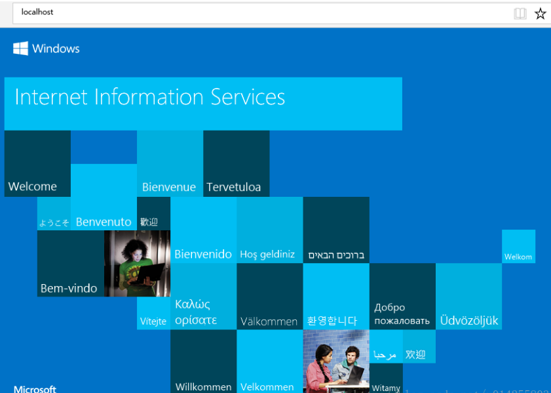Click the photo of two people with laptop

336,362
